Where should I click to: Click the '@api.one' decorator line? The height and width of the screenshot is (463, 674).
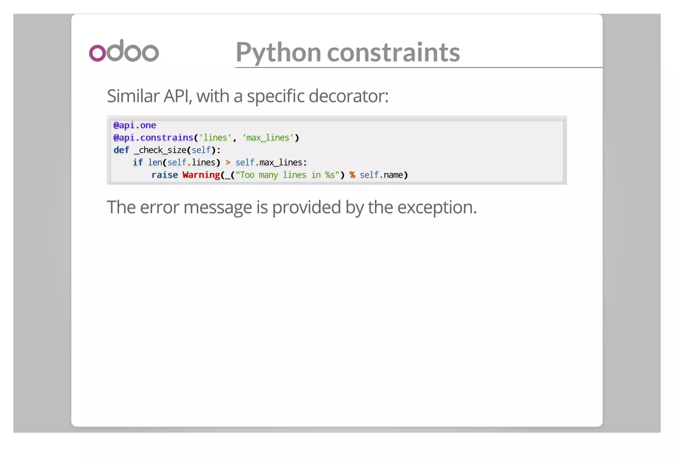(135, 125)
